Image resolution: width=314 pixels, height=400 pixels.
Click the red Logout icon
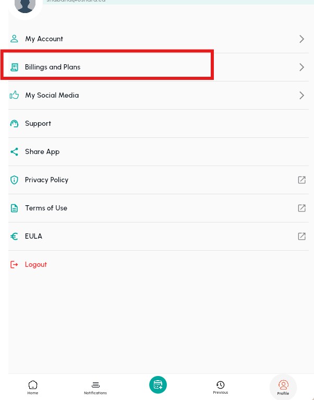point(15,265)
